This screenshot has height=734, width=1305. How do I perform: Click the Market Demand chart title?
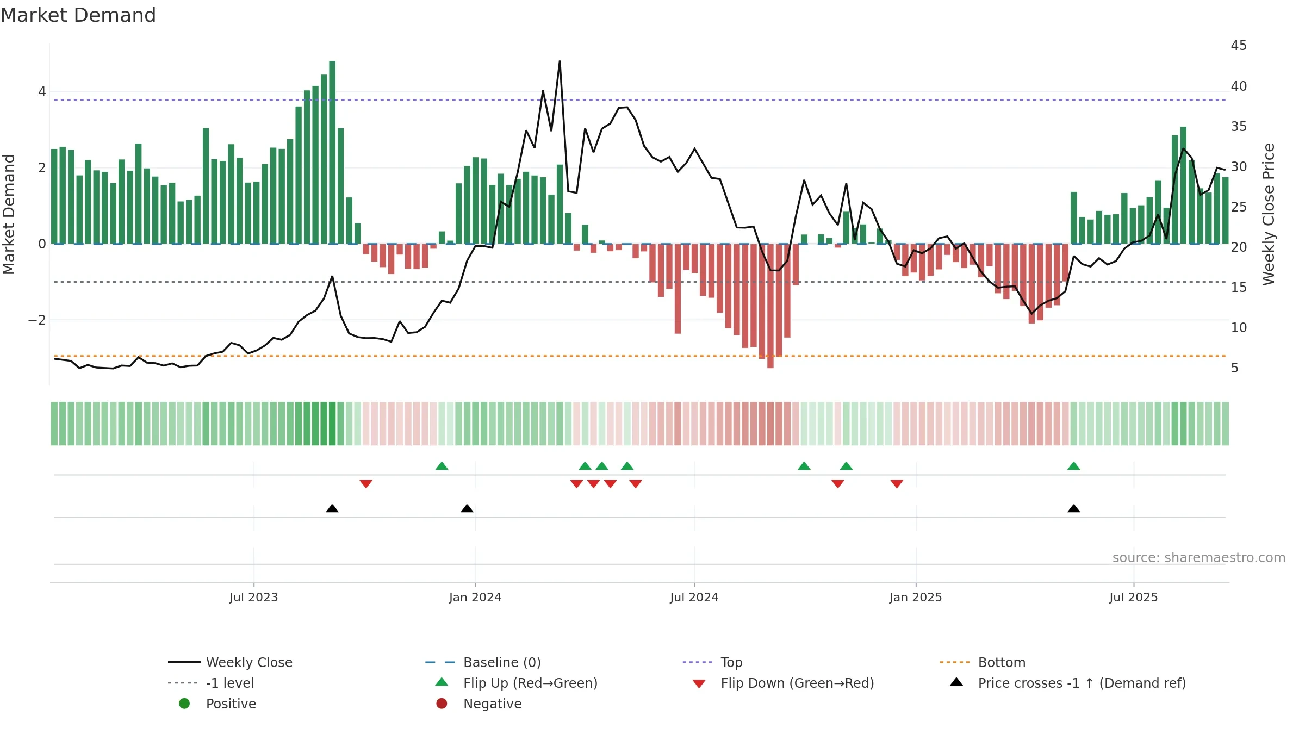click(78, 15)
